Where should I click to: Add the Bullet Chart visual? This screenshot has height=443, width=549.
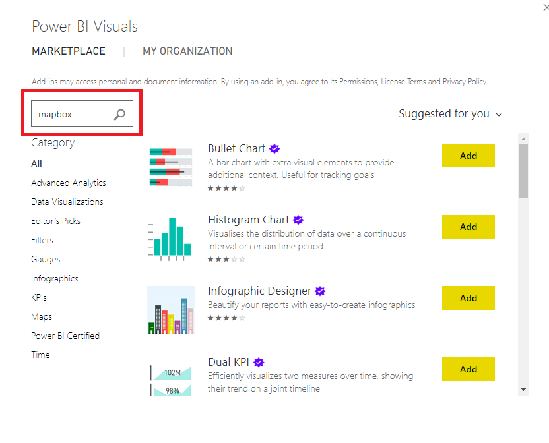click(468, 156)
